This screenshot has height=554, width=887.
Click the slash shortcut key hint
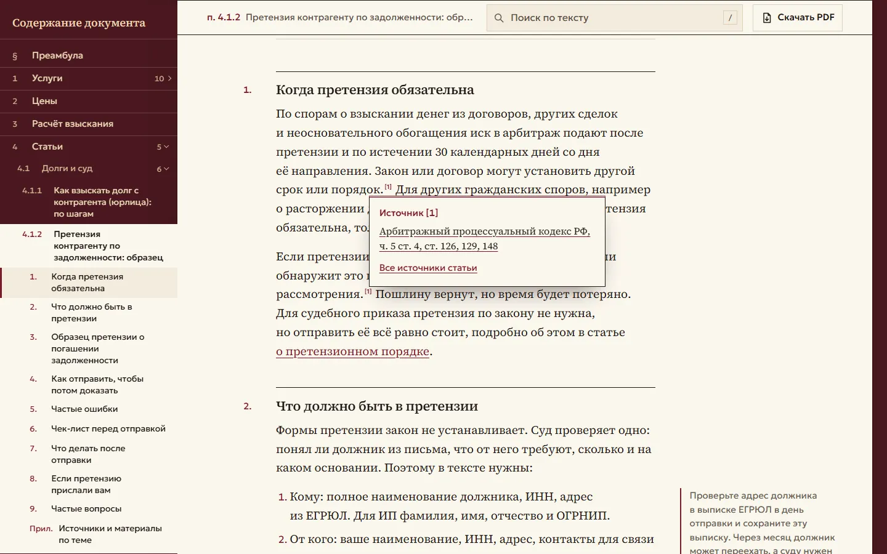[730, 18]
